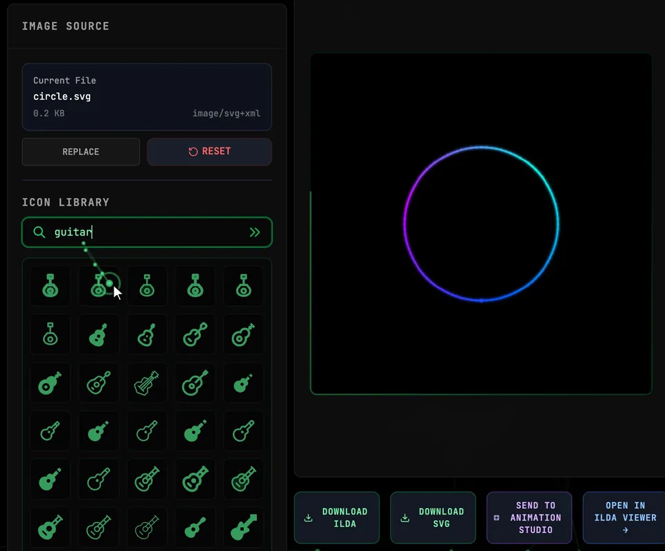This screenshot has height=551, width=665.
Task: Select the angular sketched guitar with visible strings
Action: [147, 383]
